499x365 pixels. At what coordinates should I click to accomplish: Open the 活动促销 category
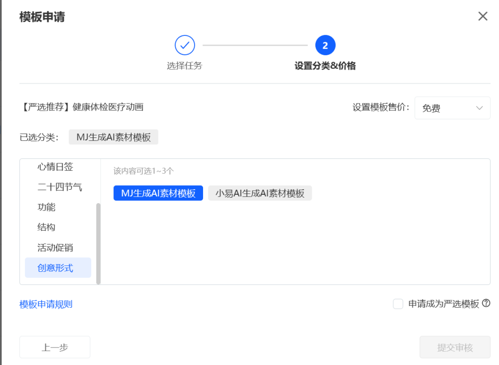point(55,247)
